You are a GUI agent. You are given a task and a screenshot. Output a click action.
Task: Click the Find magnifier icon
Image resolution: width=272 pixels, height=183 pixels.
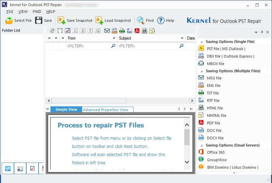[140, 20]
